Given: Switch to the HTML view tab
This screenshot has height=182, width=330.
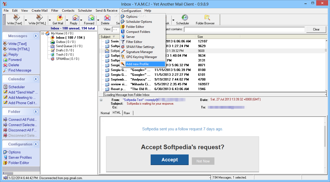Looking at the screenshot, I should tap(117, 113).
